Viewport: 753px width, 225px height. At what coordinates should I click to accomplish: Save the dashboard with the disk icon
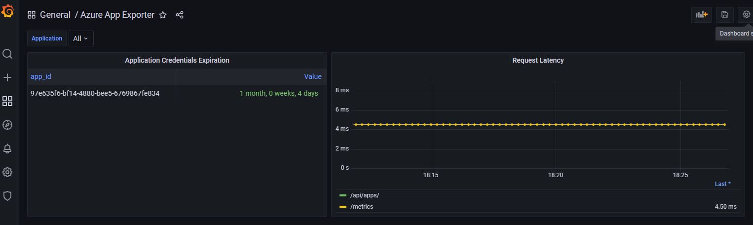pos(724,15)
